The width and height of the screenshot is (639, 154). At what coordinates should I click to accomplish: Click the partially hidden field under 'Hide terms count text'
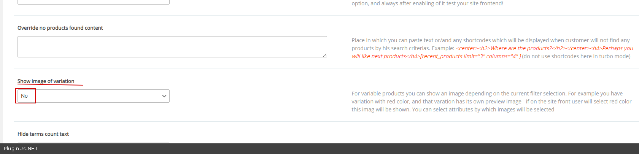point(94,142)
